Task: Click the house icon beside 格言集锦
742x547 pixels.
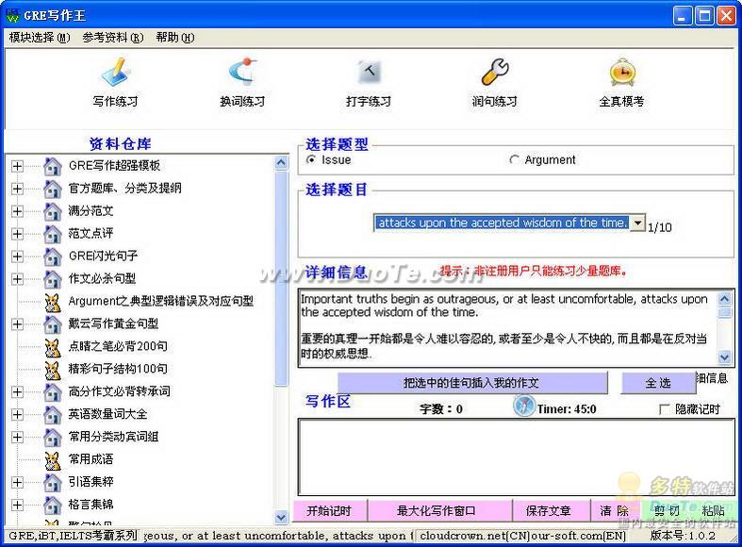Action: [53, 505]
